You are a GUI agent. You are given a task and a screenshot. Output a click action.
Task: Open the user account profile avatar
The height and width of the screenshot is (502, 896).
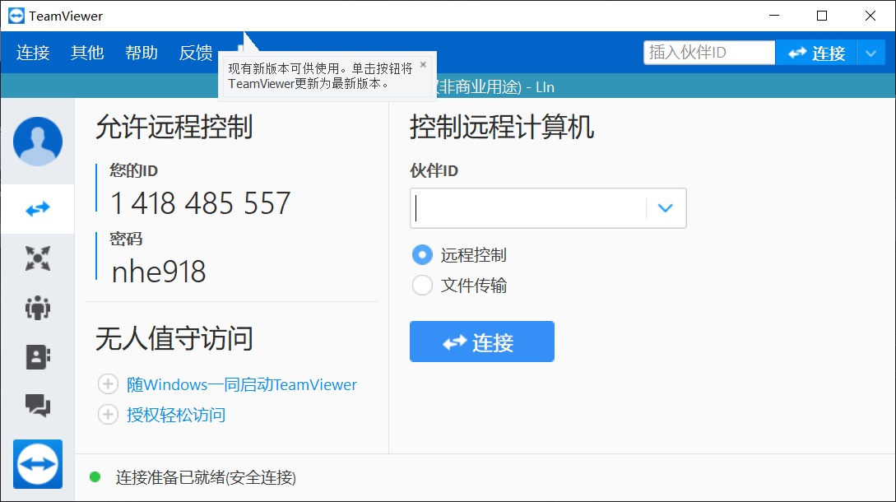(38, 142)
